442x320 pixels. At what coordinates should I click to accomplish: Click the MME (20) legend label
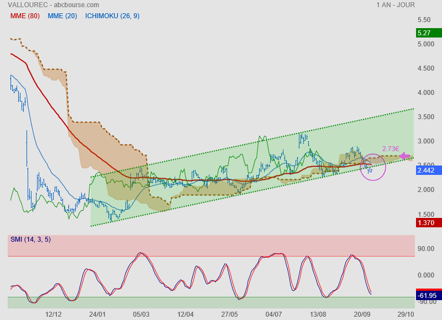point(62,16)
